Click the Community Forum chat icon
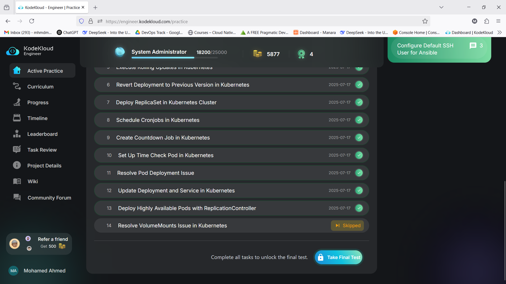This screenshot has width=506, height=284. coord(17,197)
